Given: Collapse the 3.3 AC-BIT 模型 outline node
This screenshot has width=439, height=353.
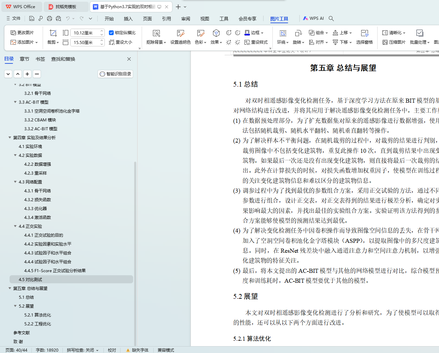Looking at the screenshot, I should click(x=15, y=102).
